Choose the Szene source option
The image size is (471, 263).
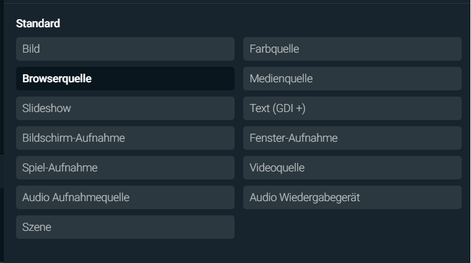coord(125,227)
